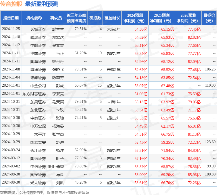
Task: Select the 机构简称 column header
Action: click(x=34, y=18)
